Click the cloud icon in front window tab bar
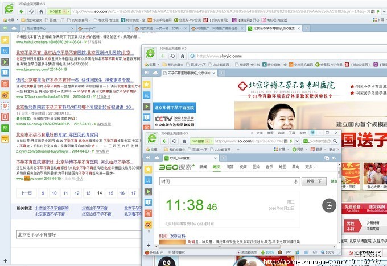The image size is (387, 266). pos(157,158)
